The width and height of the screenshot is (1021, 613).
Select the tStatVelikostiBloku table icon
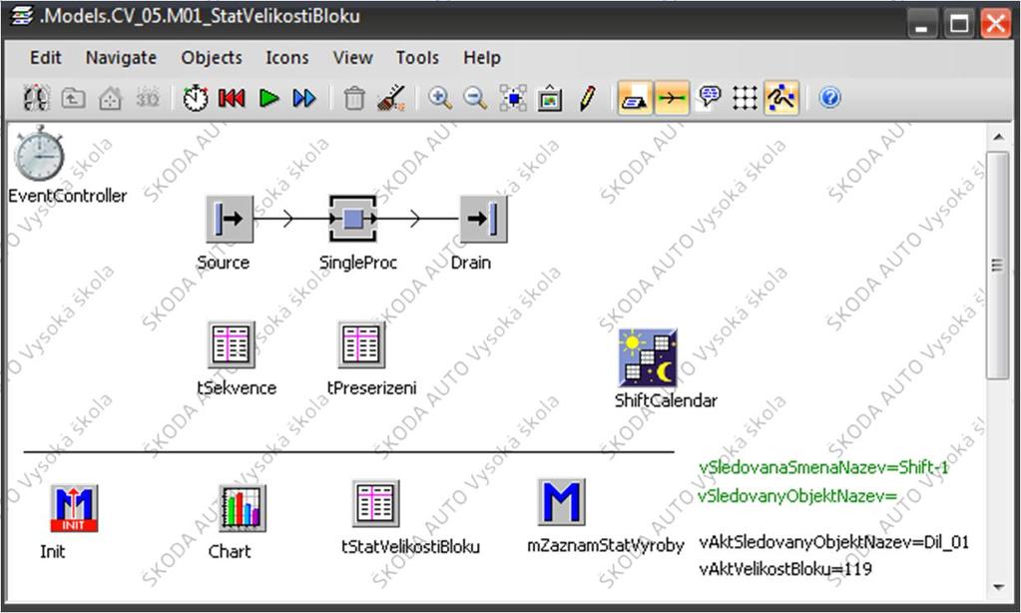(x=375, y=503)
